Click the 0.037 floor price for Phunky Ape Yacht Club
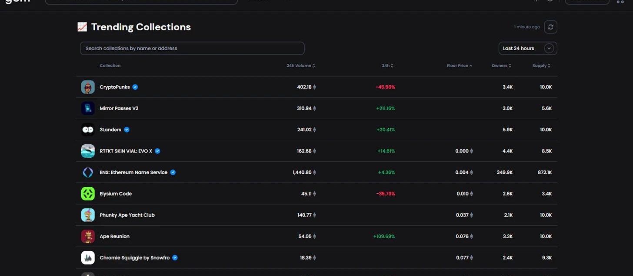The image size is (633, 276). pyautogui.click(x=462, y=215)
